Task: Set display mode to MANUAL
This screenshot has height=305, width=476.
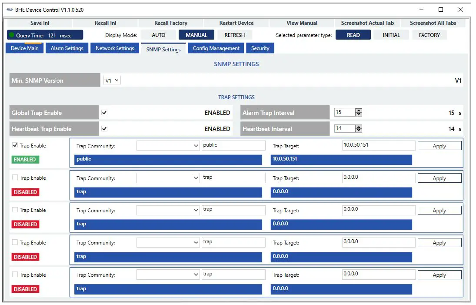Action: [x=196, y=35]
